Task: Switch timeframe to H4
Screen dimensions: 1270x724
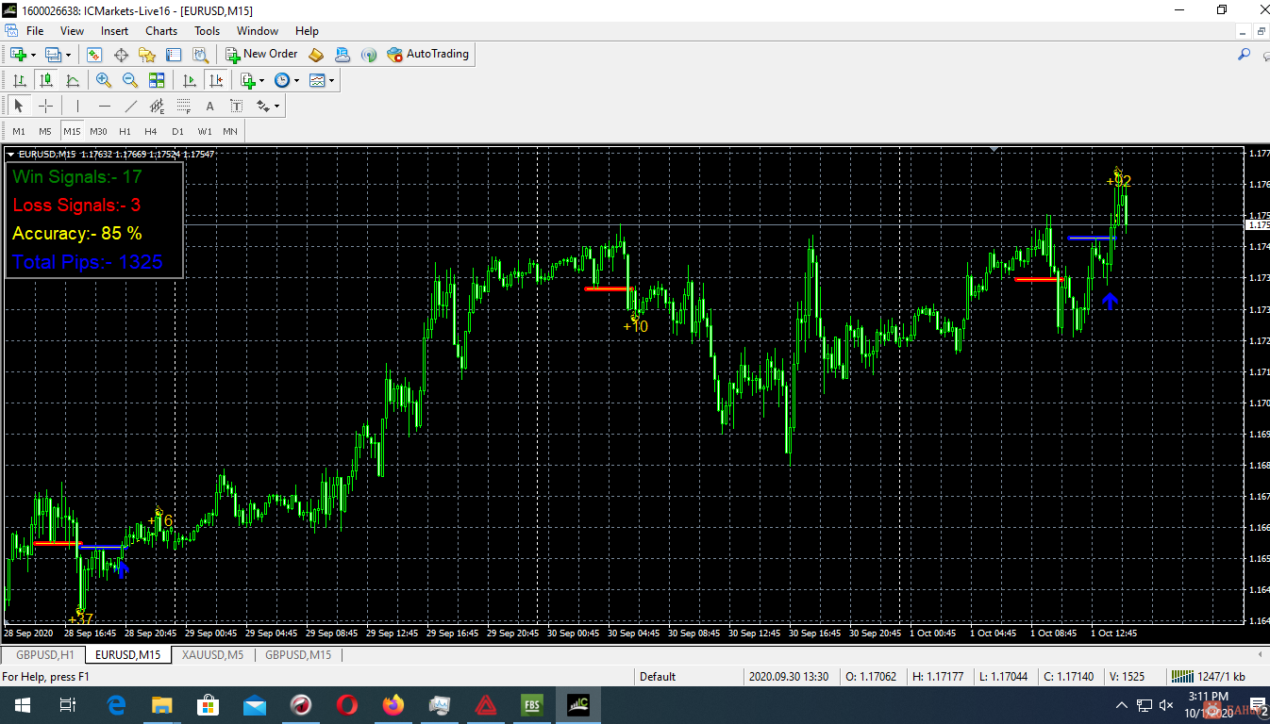Action: 151,131
